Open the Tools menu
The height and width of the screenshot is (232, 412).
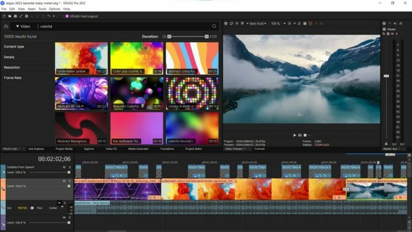pyautogui.click(x=42, y=9)
